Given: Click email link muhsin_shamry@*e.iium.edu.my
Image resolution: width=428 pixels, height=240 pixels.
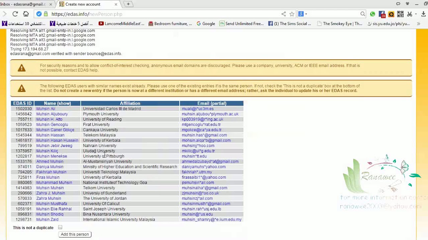Looking at the screenshot, I should 212,219.
